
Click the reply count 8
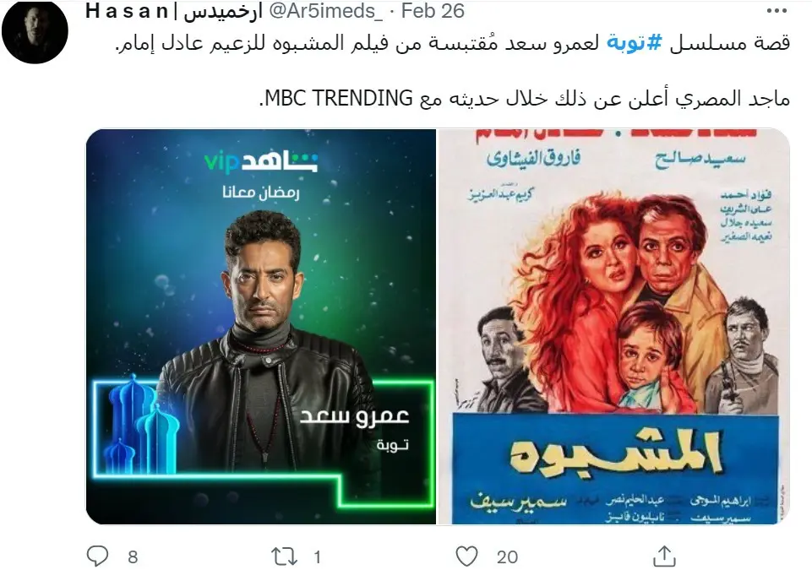pyautogui.click(x=134, y=557)
